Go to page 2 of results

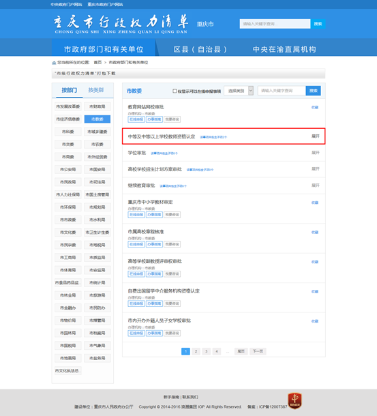point(196,351)
